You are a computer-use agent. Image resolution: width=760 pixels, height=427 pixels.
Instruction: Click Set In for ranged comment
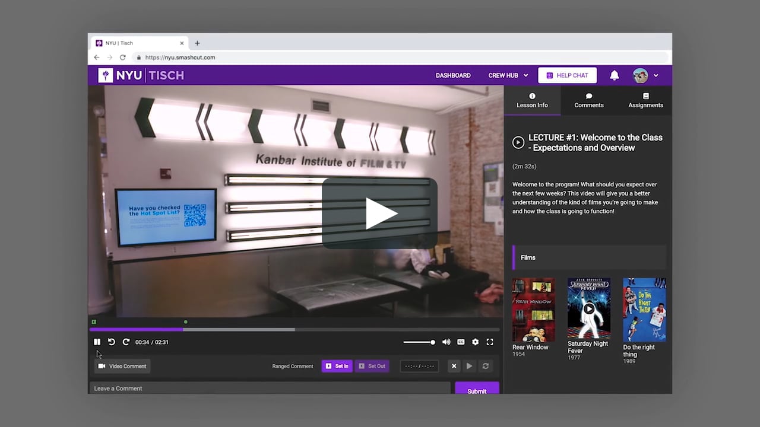[x=337, y=366]
